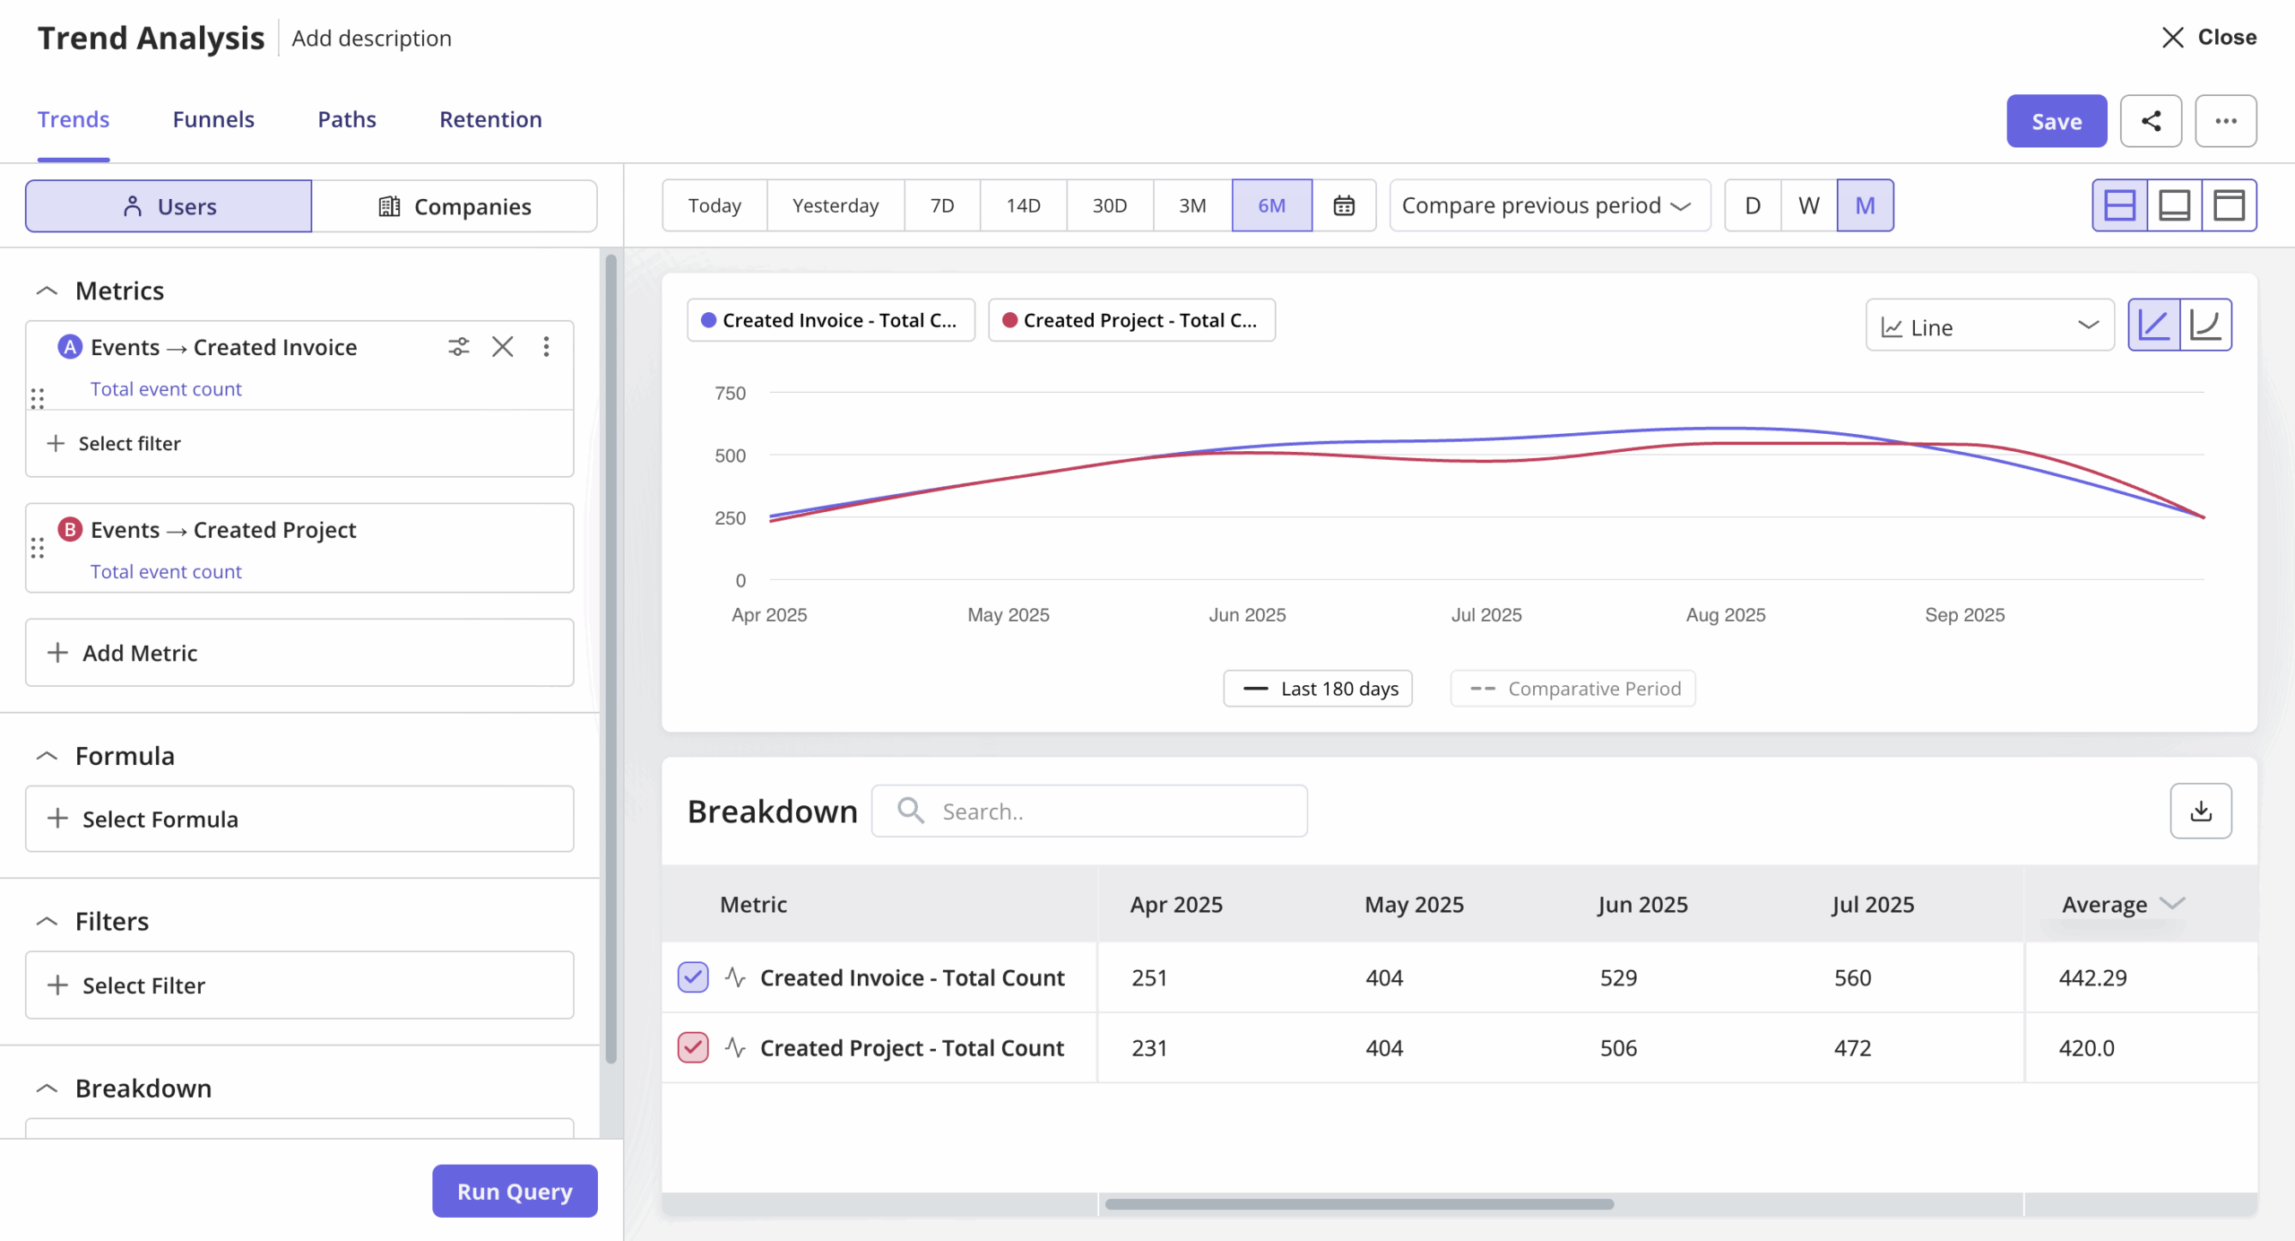2295x1241 pixels.
Task: Open the calendar date picker icon
Action: 1345,205
